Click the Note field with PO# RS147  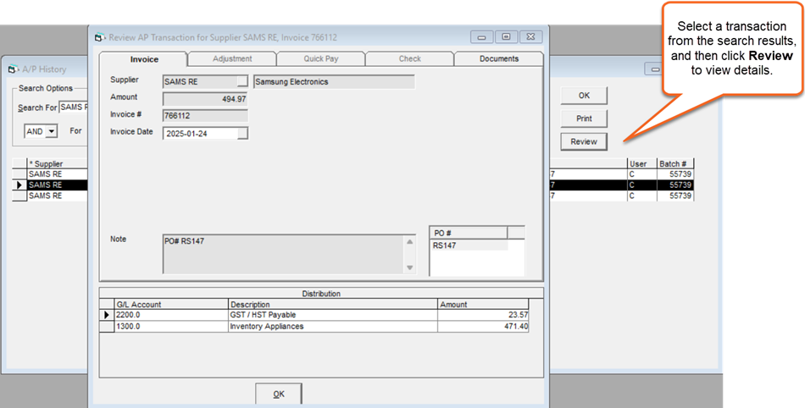pos(284,254)
